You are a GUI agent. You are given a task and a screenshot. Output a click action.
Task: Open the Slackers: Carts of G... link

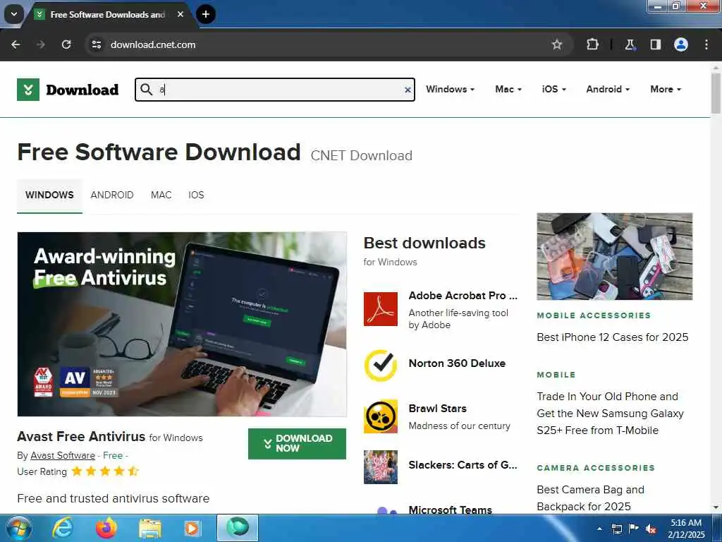coord(463,465)
